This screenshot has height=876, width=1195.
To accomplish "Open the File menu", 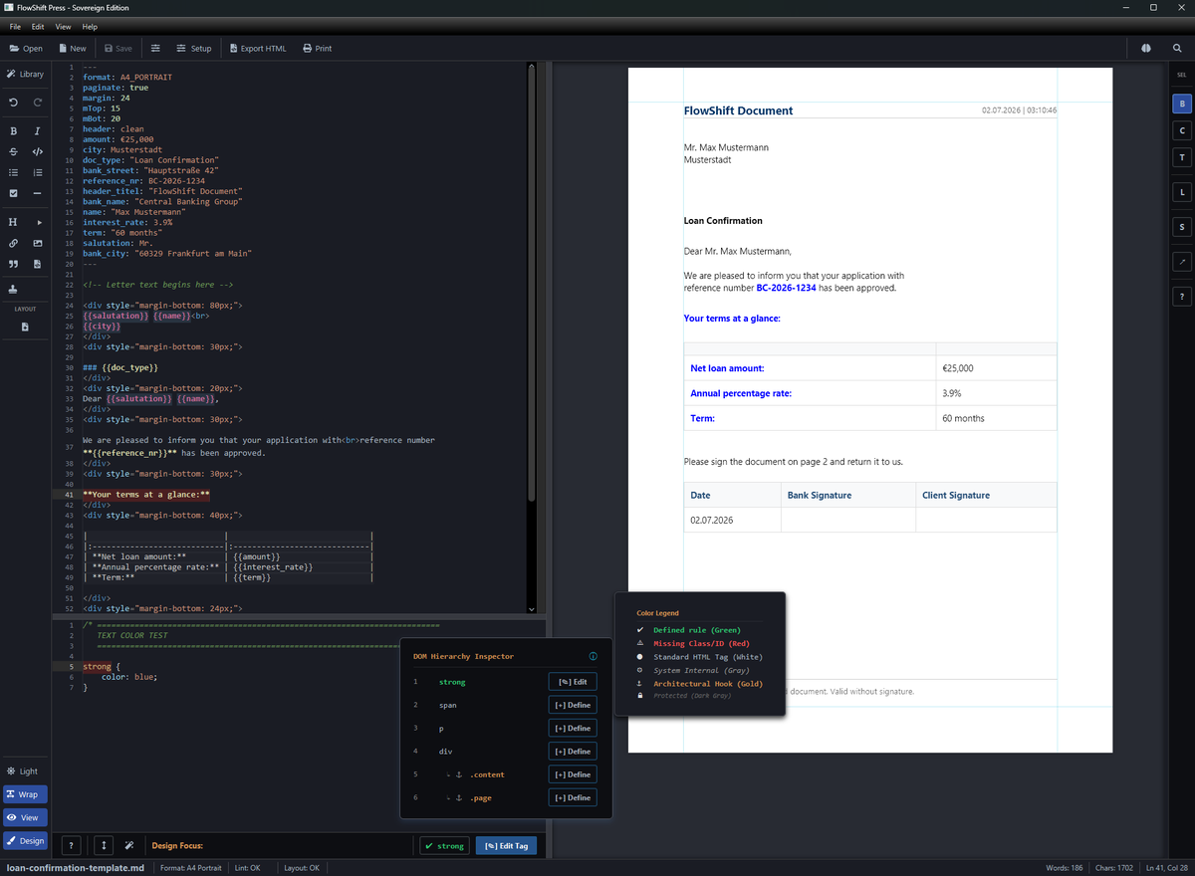I will point(15,27).
